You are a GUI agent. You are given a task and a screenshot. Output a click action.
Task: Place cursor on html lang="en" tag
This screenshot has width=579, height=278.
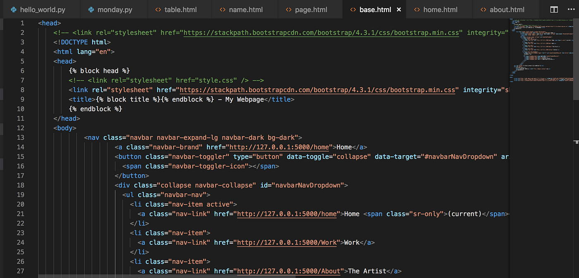click(84, 52)
